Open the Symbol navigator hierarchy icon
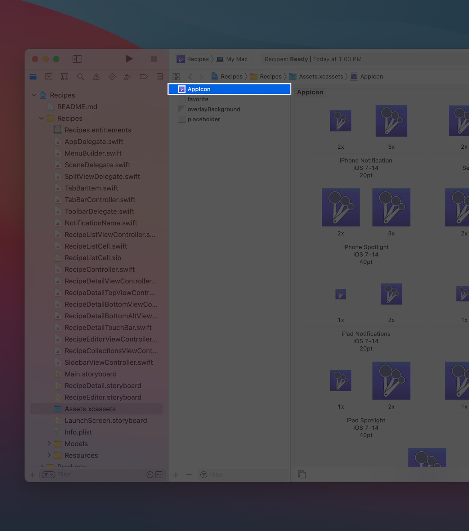Image resolution: width=469 pixels, height=531 pixels. (65, 77)
